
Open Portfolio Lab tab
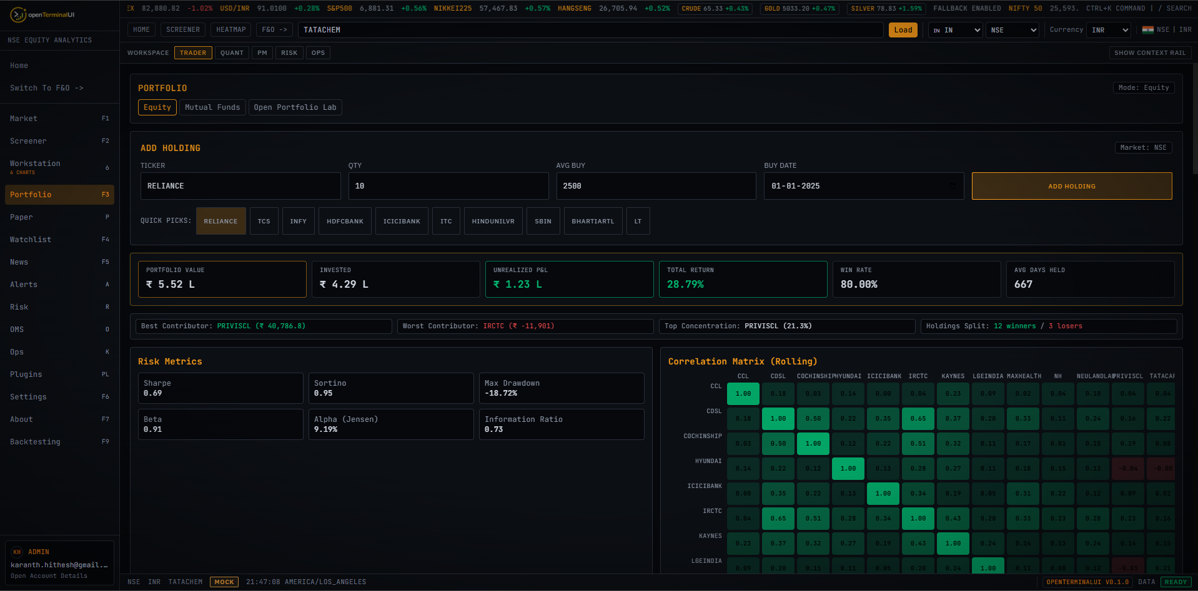point(295,107)
